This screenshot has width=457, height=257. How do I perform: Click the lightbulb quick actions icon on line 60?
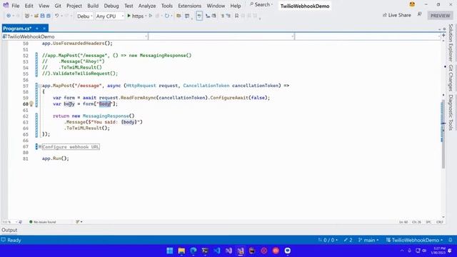(x=31, y=104)
